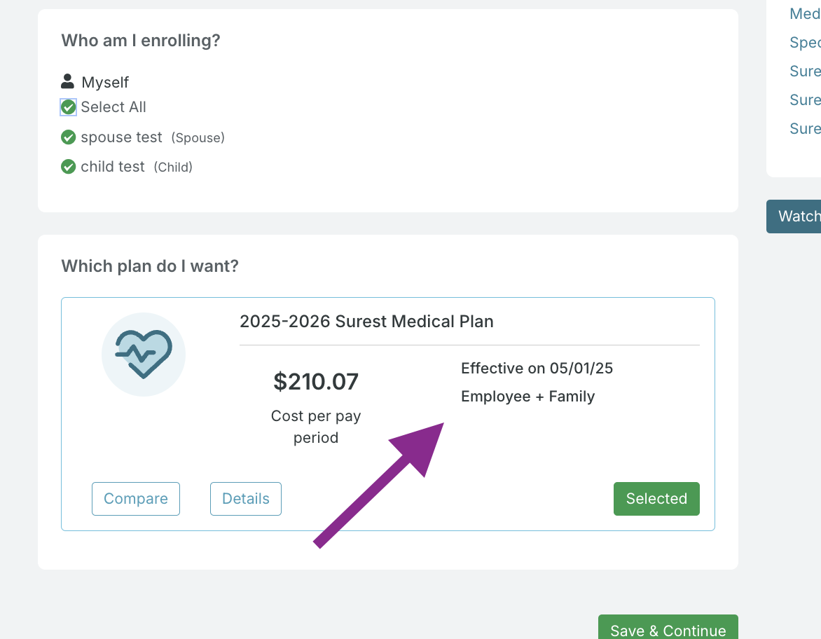Click the green Selected button
This screenshot has height=639, width=821.
tap(656, 499)
